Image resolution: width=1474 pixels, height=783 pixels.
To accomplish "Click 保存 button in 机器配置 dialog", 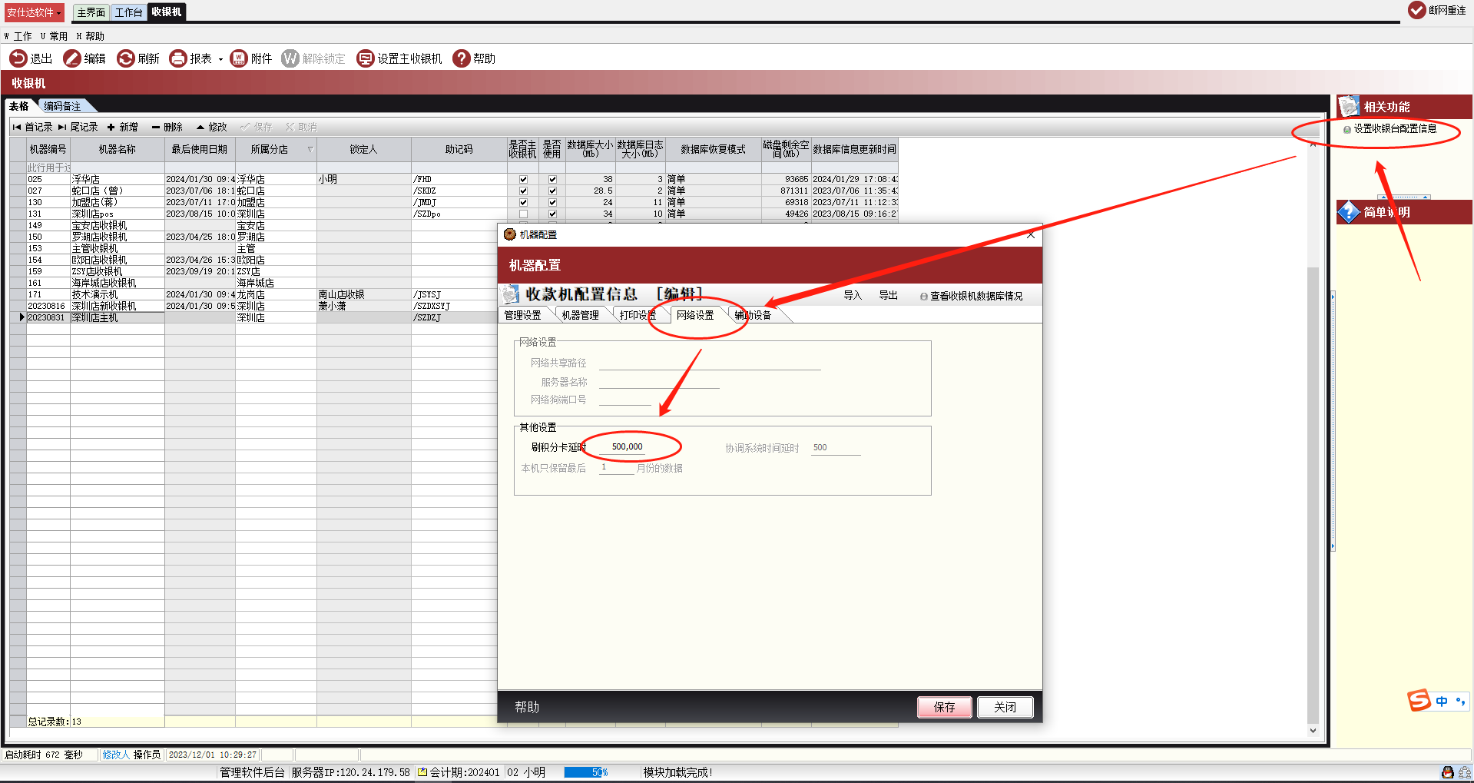I will point(944,707).
